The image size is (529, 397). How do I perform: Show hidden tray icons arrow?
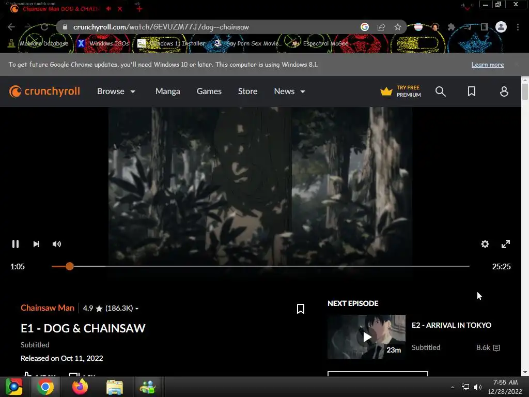[x=453, y=387]
